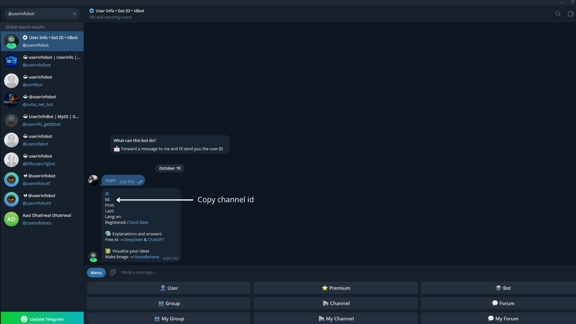The height and width of the screenshot is (324, 576).
Task: Search within the chat using magnifier icon
Action: (x=558, y=14)
